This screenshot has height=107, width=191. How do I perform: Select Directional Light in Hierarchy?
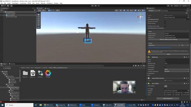[12, 17]
